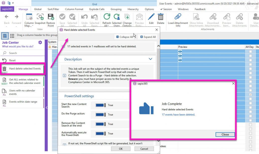This screenshot has height=154, width=259.
Task: Go Forward in the ribbon
Action: pos(17,19)
